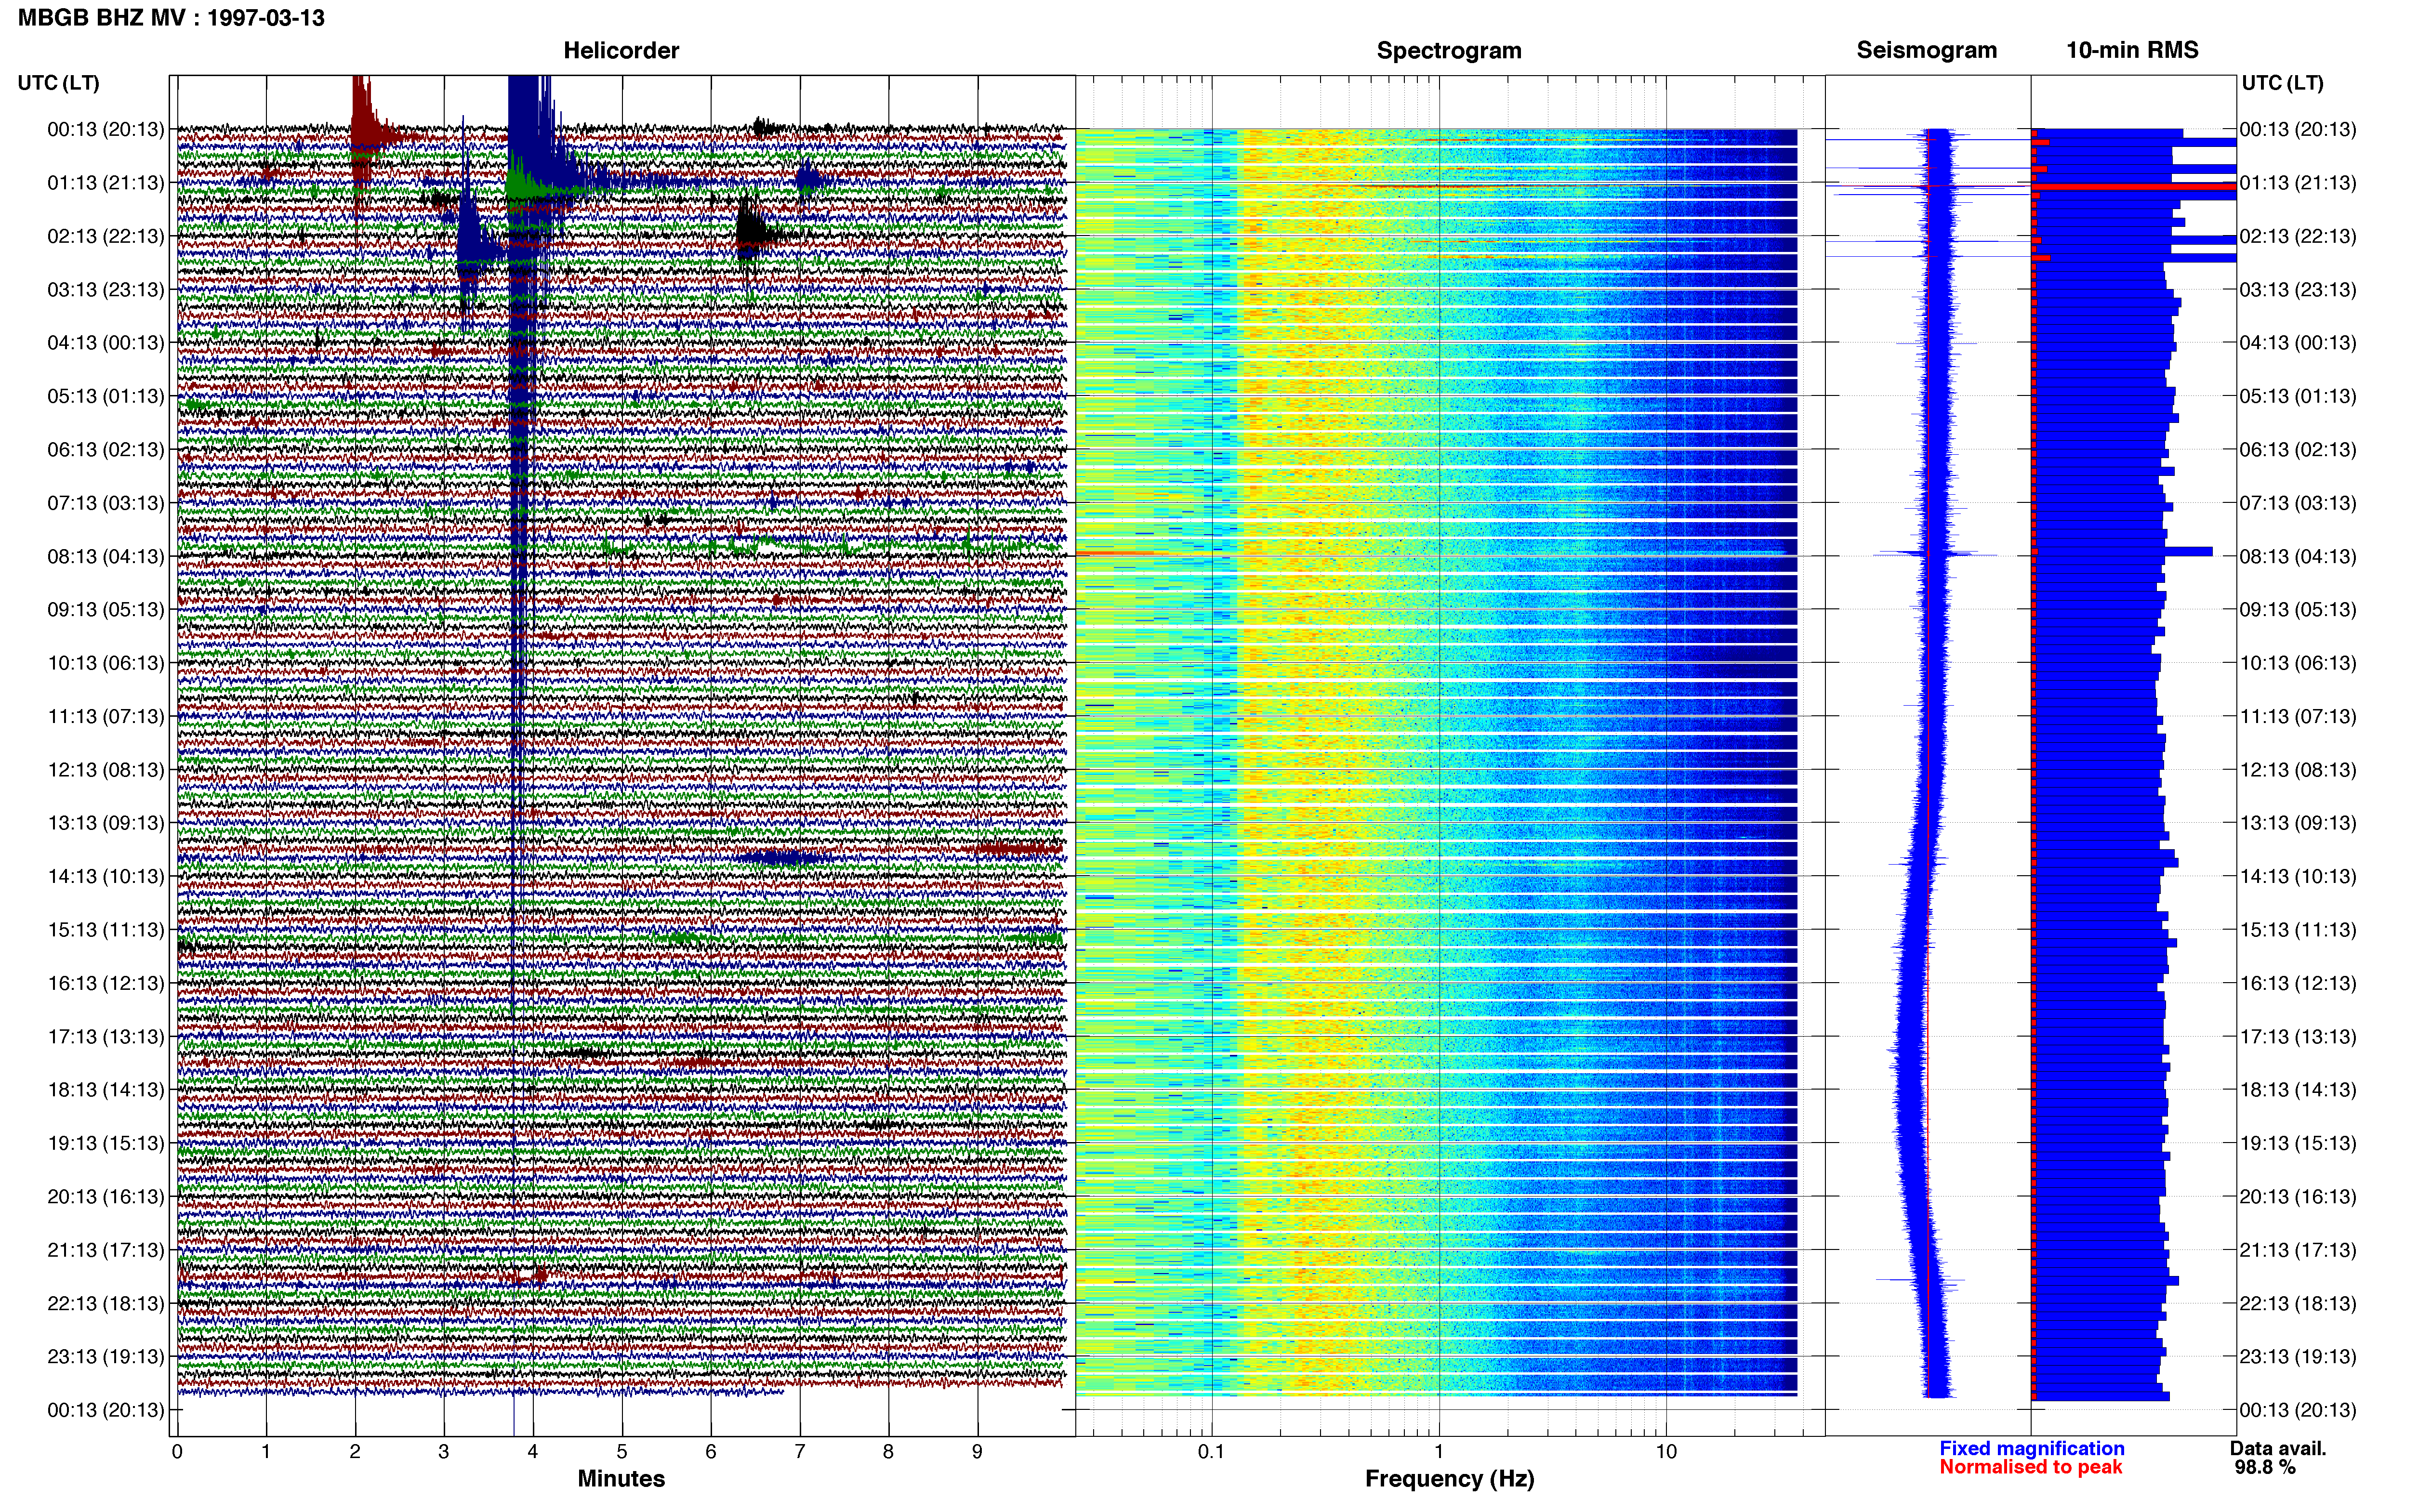Click the '10' frequency axis tick label
The width and height of the screenshot is (2418, 1512).
pyautogui.click(x=1666, y=1452)
